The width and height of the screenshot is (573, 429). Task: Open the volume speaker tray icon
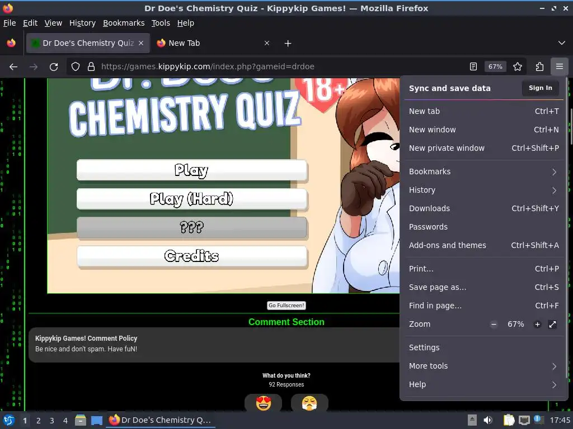point(487,420)
